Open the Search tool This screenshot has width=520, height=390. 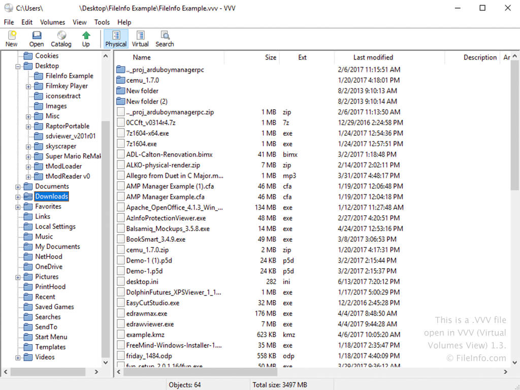point(165,39)
